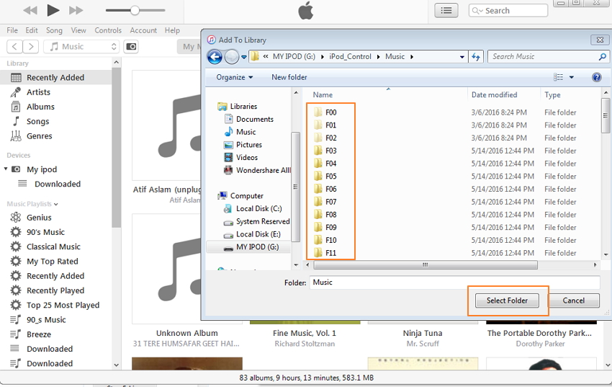Click the volume slider knob
The height and width of the screenshot is (387, 612).
click(x=135, y=10)
